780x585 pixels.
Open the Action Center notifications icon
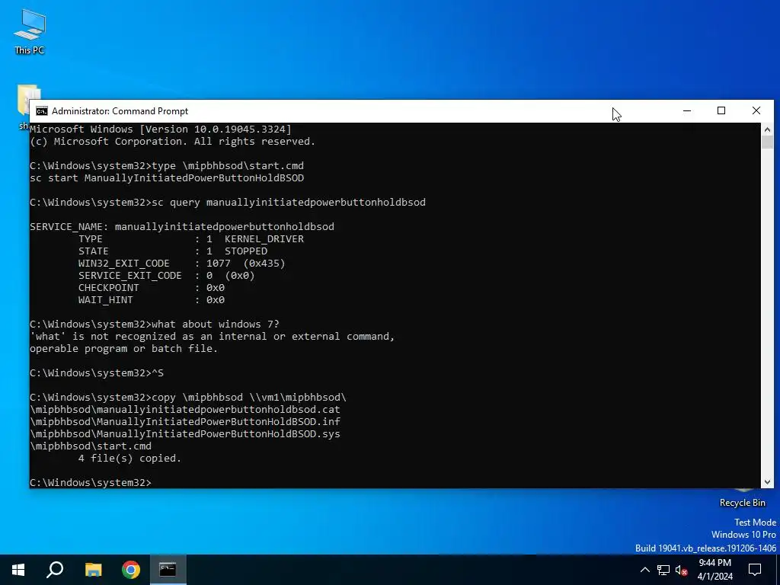[755, 570]
